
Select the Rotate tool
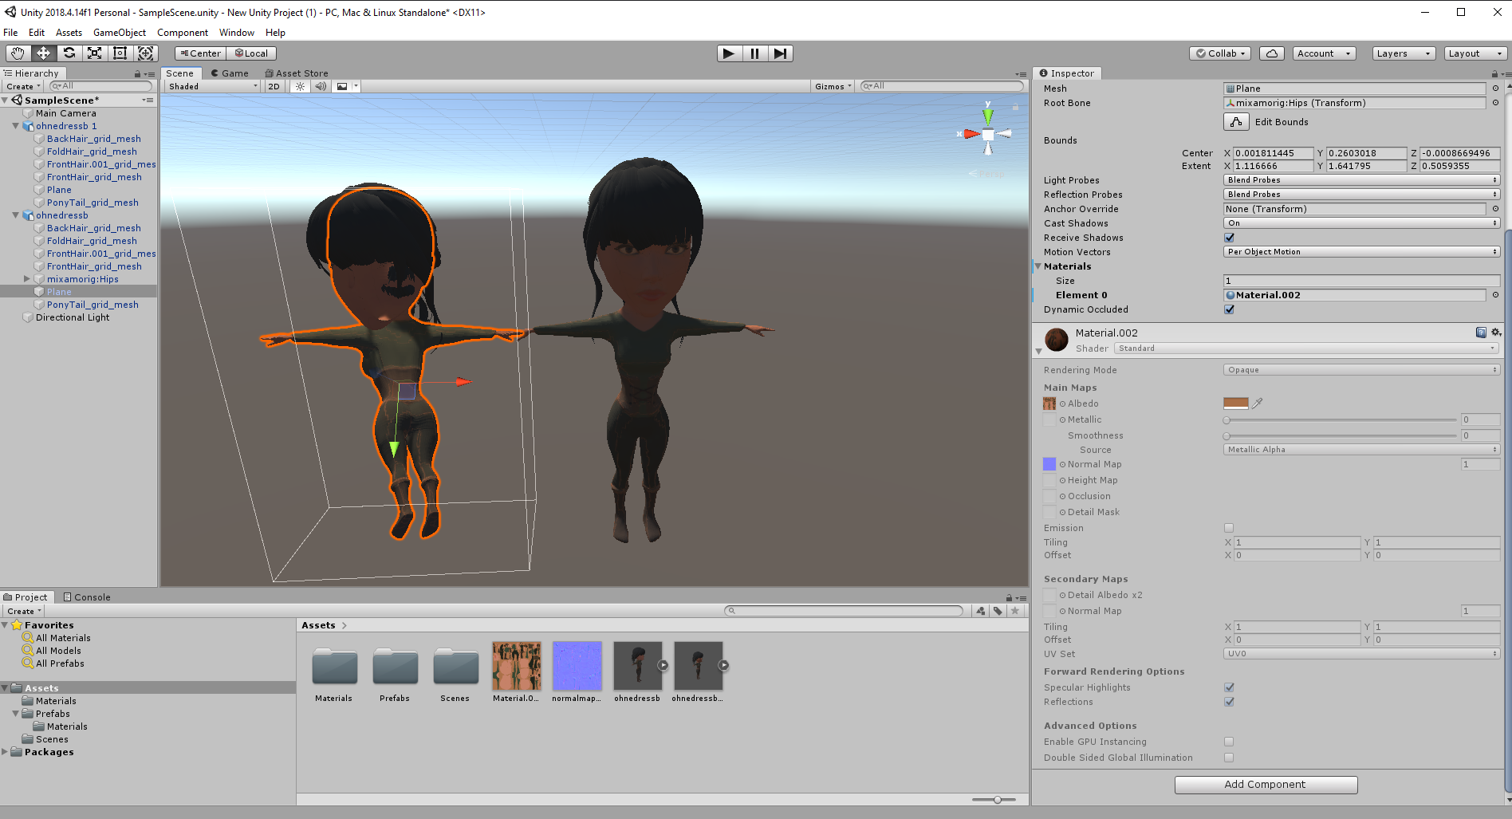[x=69, y=53]
